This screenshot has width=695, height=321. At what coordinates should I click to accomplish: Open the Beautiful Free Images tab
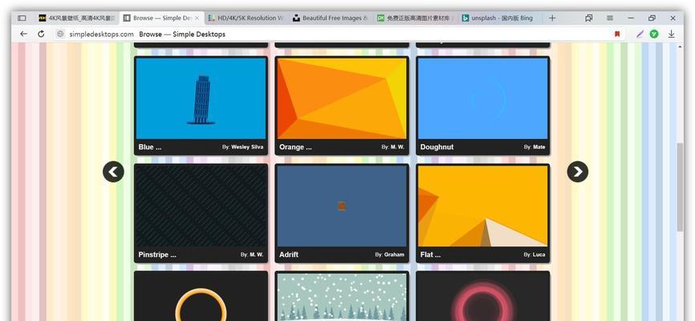(x=330, y=18)
